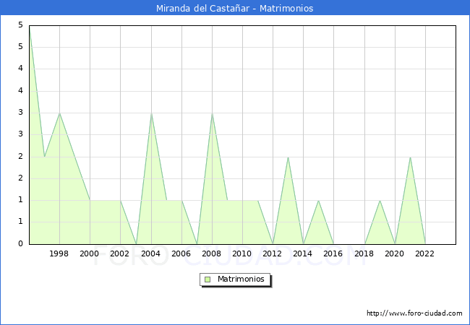Click the Matrimonios legend label

tap(241, 279)
